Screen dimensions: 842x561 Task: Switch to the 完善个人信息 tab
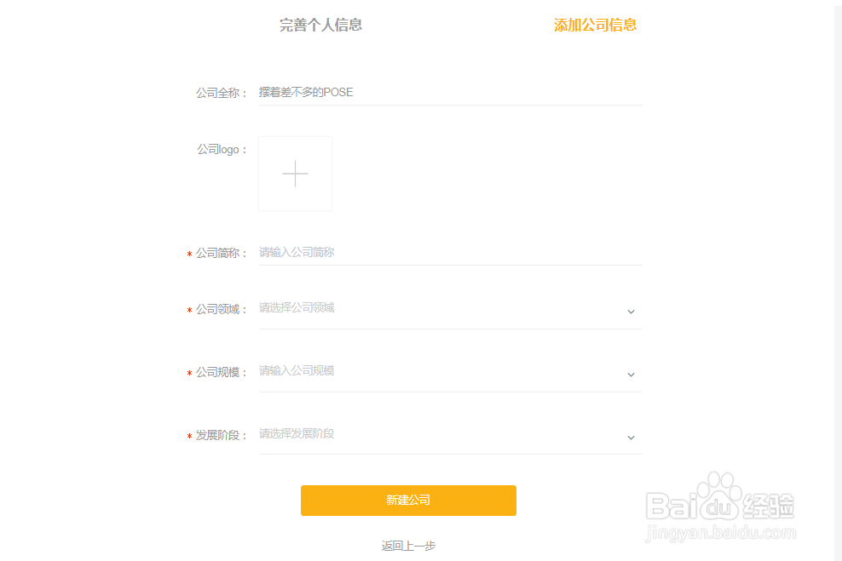[x=320, y=25]
